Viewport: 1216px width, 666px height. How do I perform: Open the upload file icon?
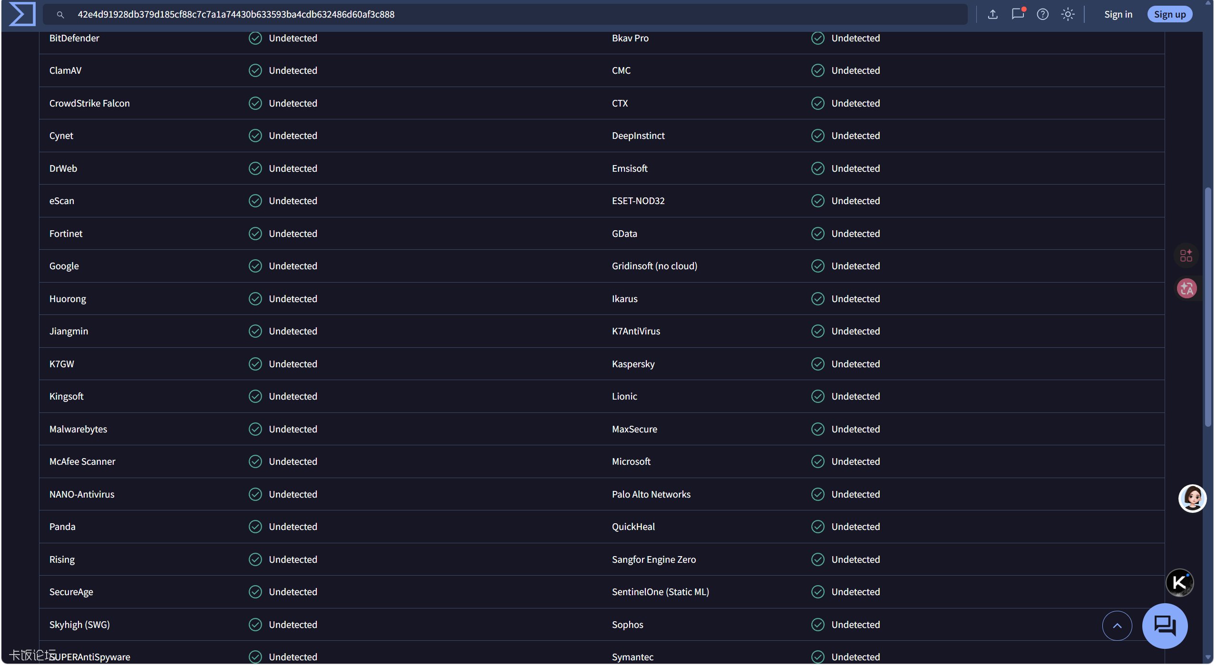point(992,14)
